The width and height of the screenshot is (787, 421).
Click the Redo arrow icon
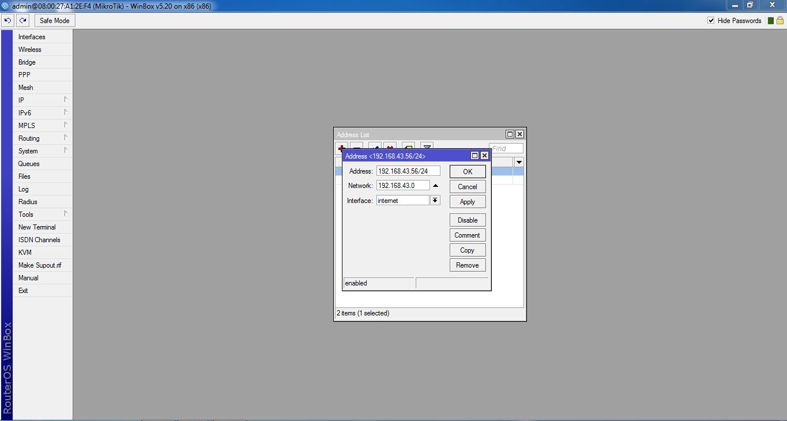[x=22, y=21]
